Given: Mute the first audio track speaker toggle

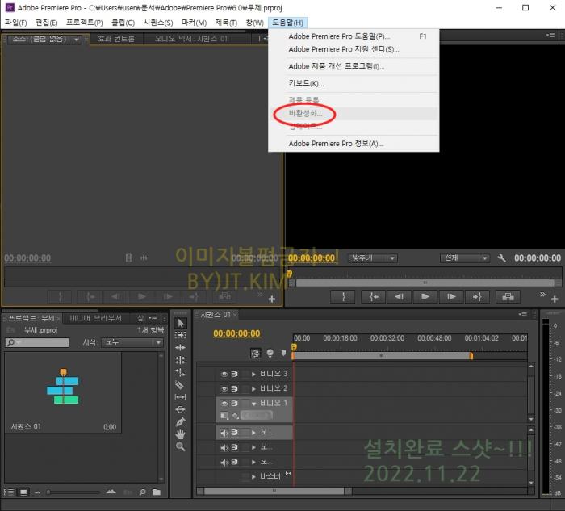Looking at the screenshot, I should pyautogui.click(x=224, y=433).
